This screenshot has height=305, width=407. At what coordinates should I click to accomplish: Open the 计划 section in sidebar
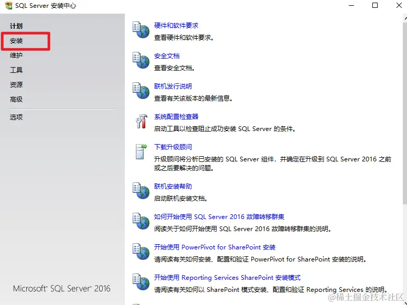pyautogui.click(x=16, y=26)
